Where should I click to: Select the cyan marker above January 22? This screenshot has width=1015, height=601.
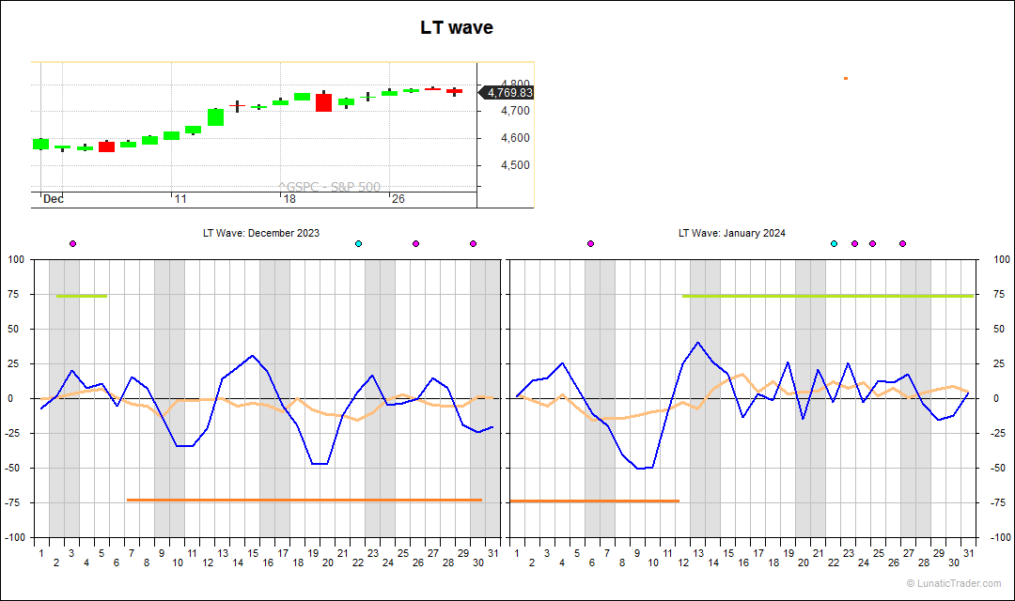pyautogui.click(x=833, y=242)
